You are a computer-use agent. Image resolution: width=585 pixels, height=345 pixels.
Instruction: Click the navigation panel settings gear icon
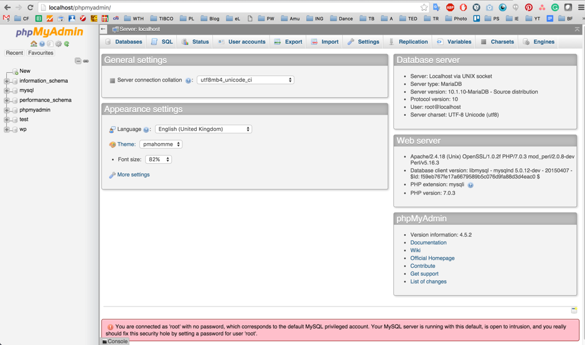point(58,44)
